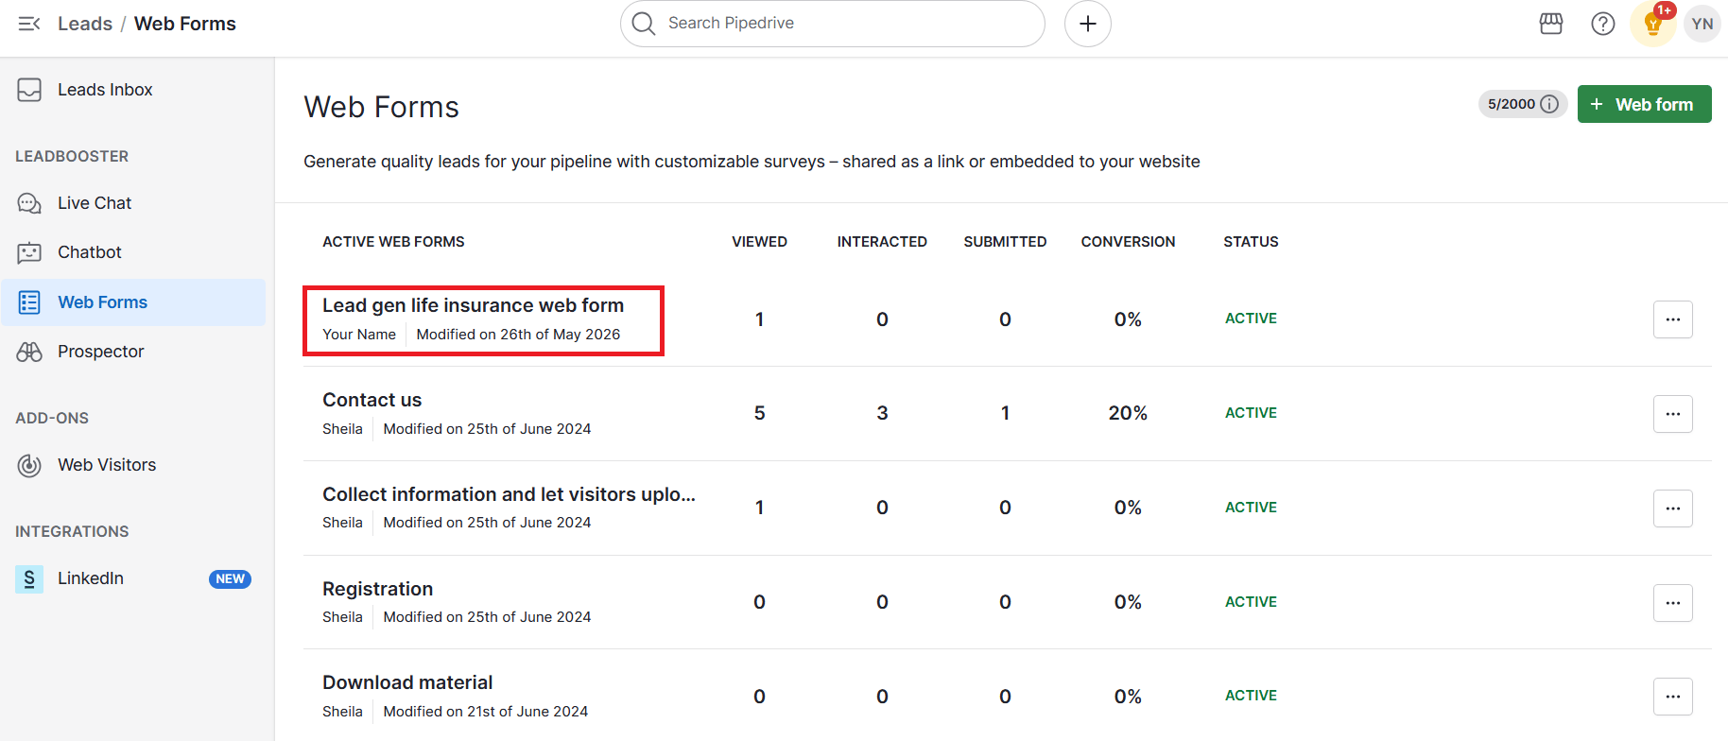The width and height of the screenshot is (1728, 741).
Task: Open the Sales Assistant lightbulb icon
Action: coord(1653,24)
